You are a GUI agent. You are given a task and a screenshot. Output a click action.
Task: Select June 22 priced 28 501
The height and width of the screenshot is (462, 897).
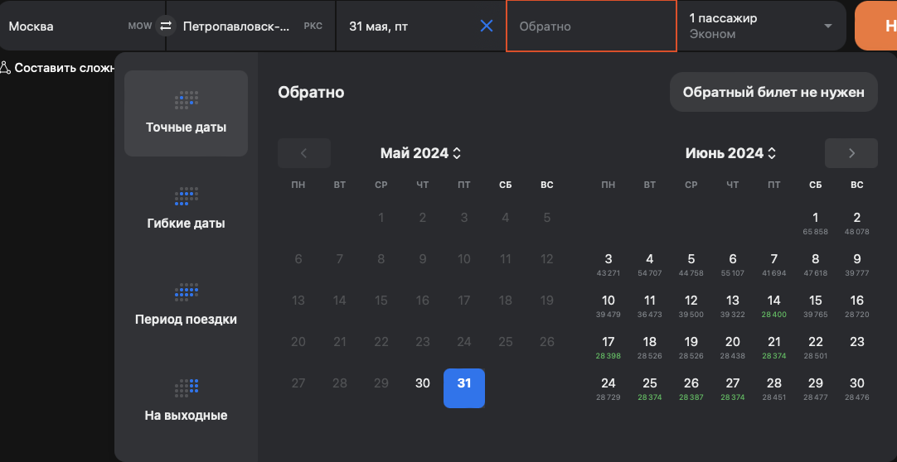click(815, 347)
